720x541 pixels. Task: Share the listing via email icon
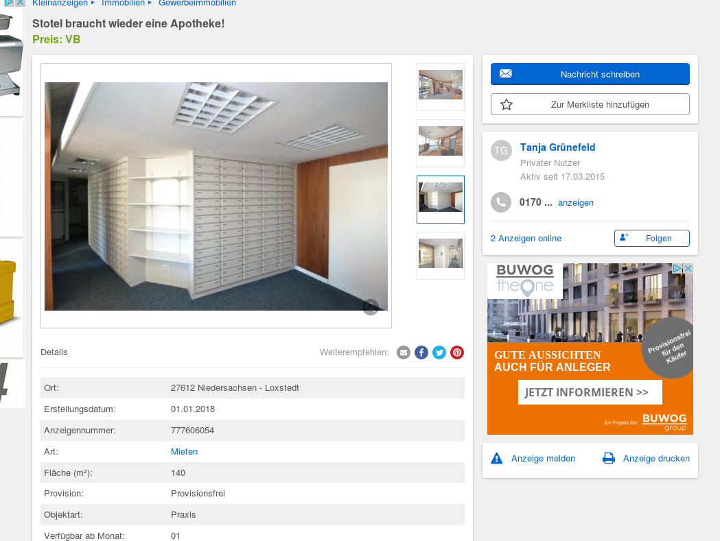coord(404,352)
